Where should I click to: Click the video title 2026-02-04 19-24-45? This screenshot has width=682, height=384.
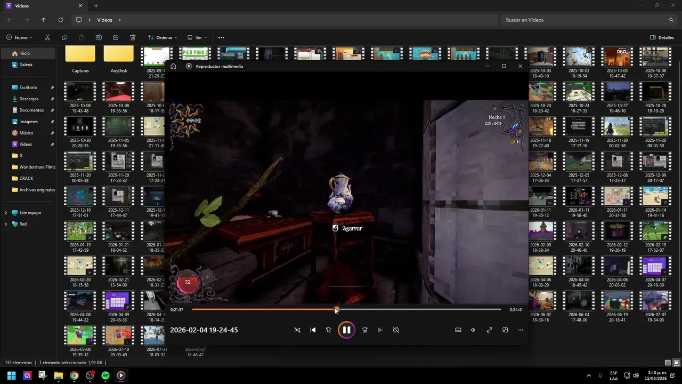(x=204, y=330)
